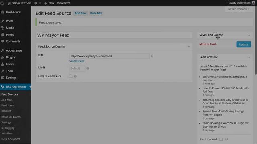Click help icon beside Force the feed
The image size is (257, 144).
(226, 139)
